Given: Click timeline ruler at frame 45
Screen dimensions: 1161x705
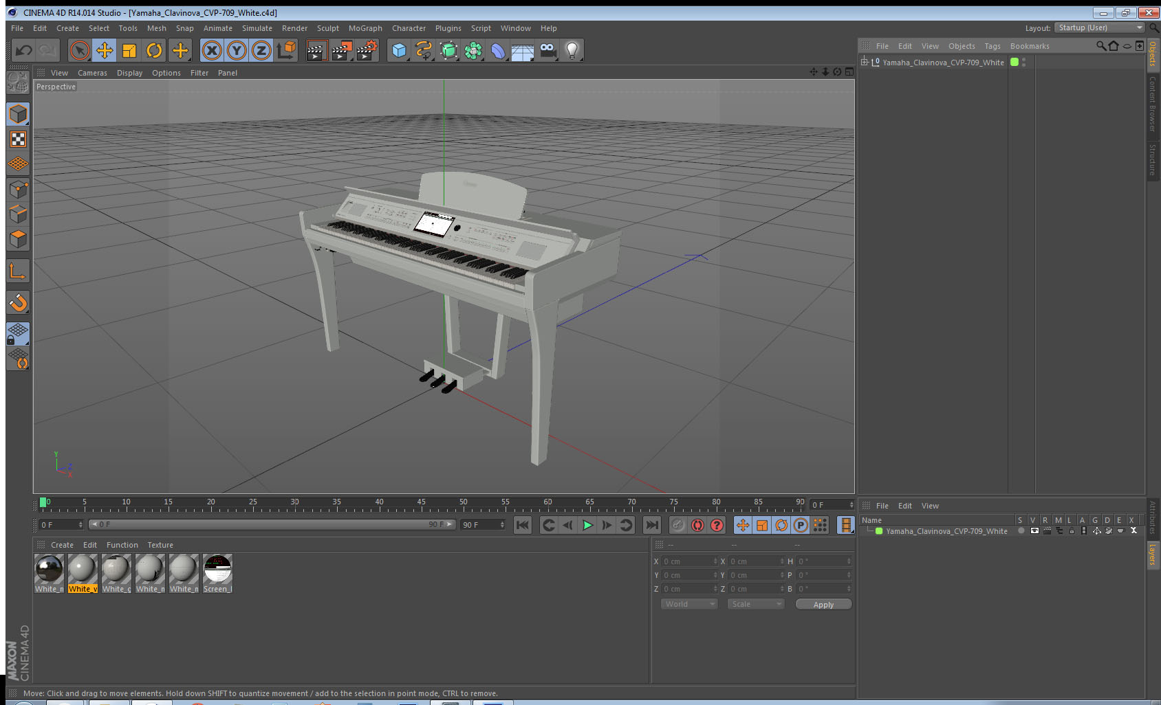Looking at the screenshot, I should pos(421,504).
